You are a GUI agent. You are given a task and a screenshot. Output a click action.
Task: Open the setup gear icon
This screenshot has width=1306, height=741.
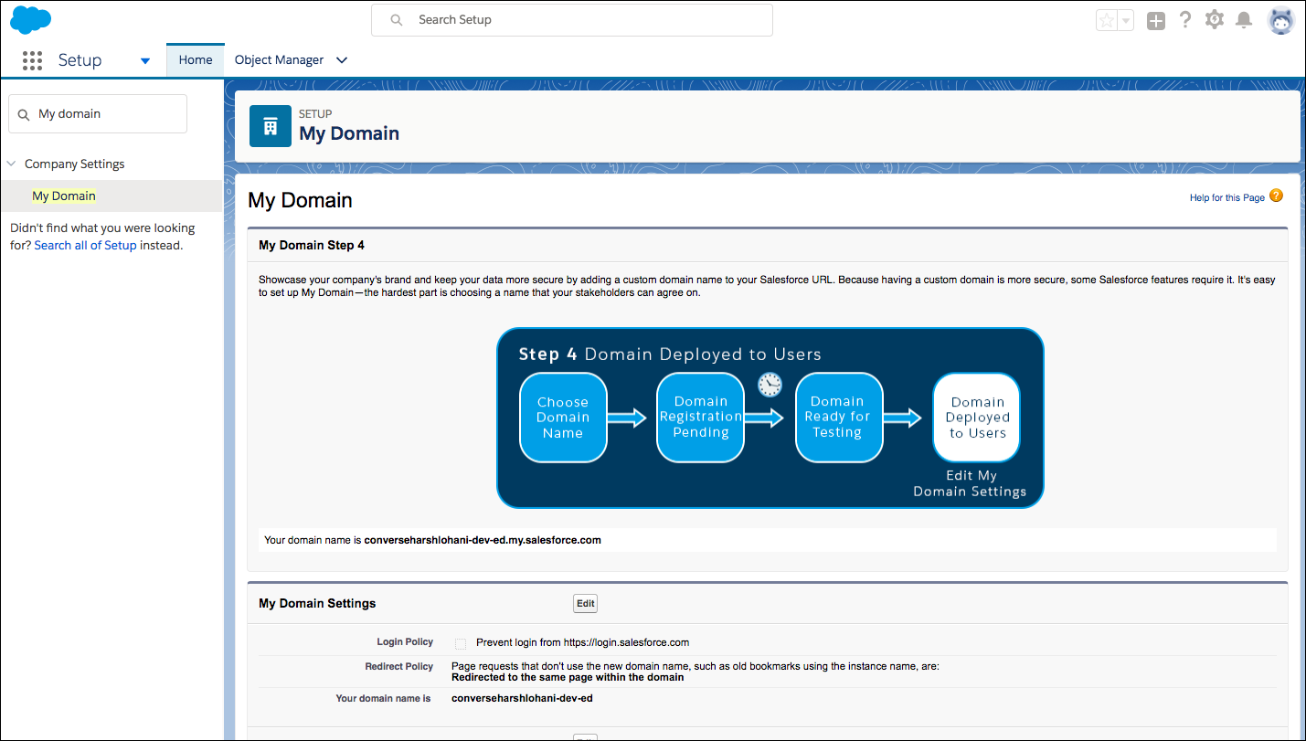pos(1214,19)
